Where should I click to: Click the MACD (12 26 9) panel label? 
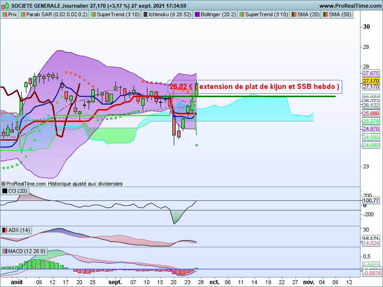tap(23, 251)
